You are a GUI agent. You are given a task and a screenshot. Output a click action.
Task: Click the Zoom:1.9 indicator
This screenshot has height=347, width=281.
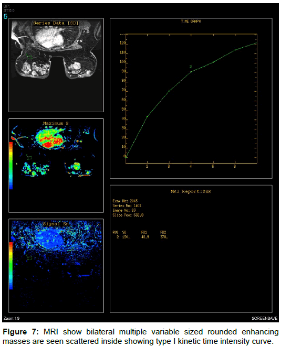click(x=12, y=318)
